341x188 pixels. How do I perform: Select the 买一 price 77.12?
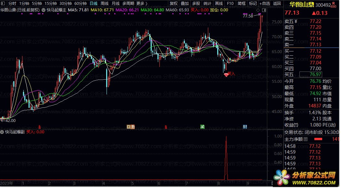click(316, 51)
